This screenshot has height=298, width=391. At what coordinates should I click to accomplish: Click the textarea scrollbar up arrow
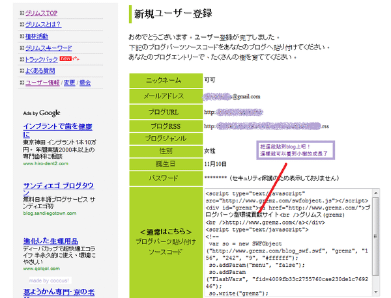click(376, 193)
